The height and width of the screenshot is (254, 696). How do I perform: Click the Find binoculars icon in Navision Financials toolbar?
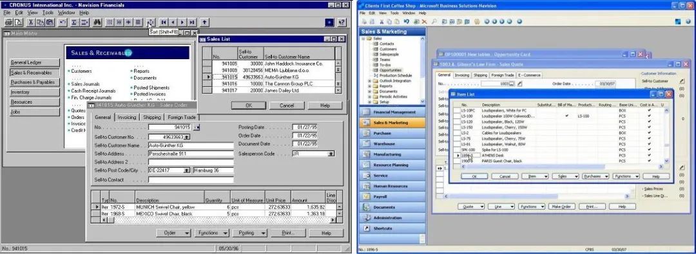coord(97,22)
